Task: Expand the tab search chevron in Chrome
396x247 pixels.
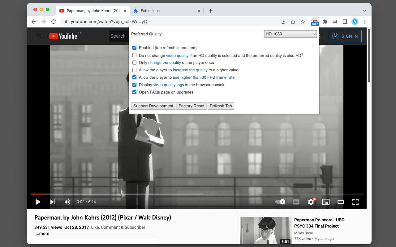Action: coord(365,11)
